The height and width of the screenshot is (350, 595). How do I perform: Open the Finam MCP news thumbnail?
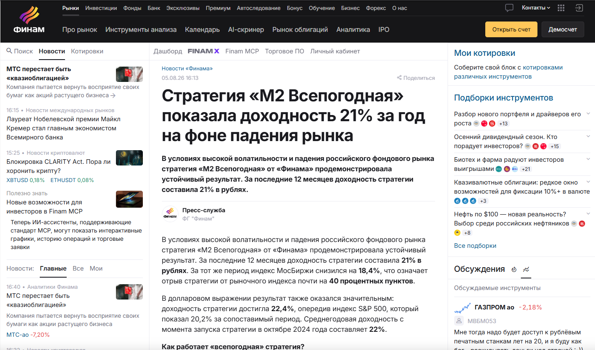tap(129, 199)
